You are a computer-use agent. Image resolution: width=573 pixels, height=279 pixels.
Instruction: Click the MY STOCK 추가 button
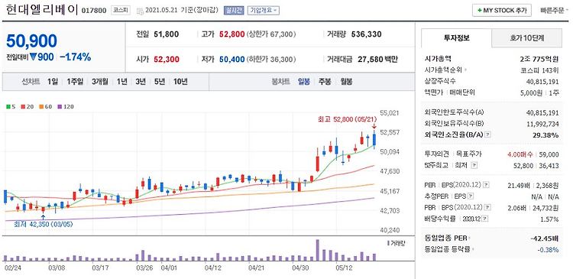coord(501,11)
